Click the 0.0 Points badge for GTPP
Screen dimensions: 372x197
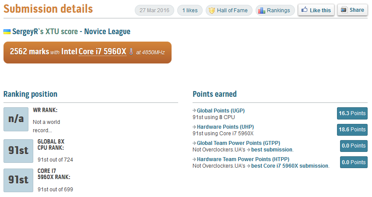pyautogui.click(x=354, y=146)
